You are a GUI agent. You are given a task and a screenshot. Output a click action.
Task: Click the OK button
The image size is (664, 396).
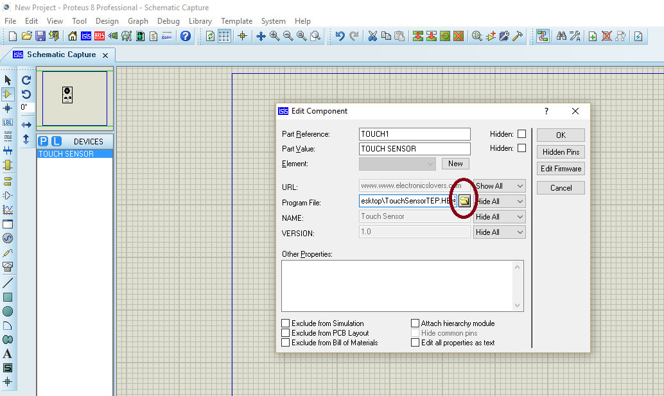[x=561, y=135]
